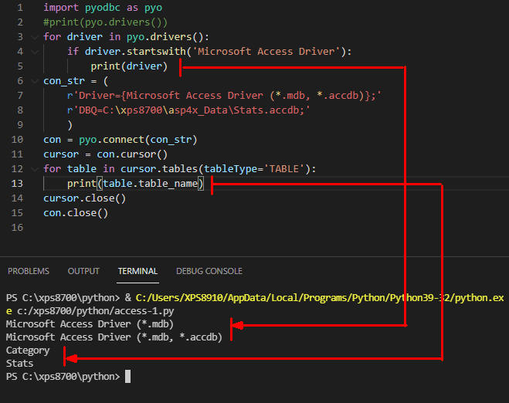Open the OUTPUT panel tab

click(x=83, y=271)
